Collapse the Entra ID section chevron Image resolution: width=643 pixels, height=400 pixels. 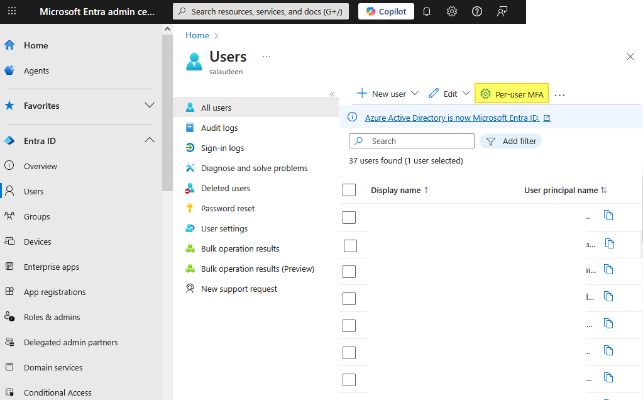click(149, 140)
